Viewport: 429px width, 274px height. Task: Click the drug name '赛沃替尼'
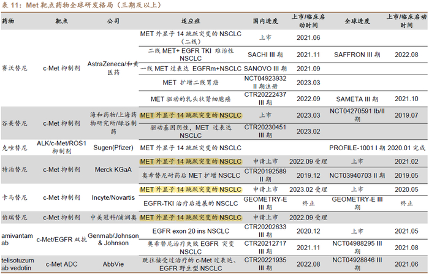[x=15, y=68]
